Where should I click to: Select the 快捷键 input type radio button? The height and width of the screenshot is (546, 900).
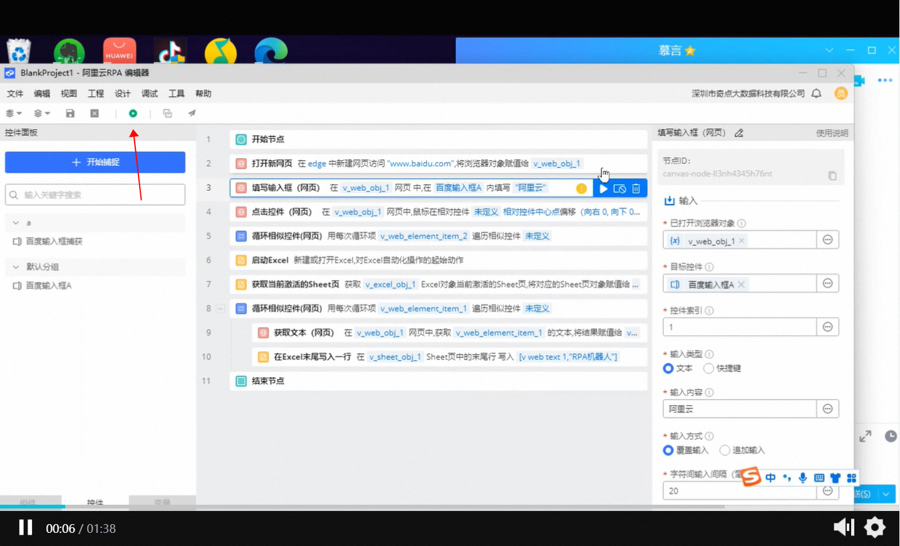pos(708,368)
